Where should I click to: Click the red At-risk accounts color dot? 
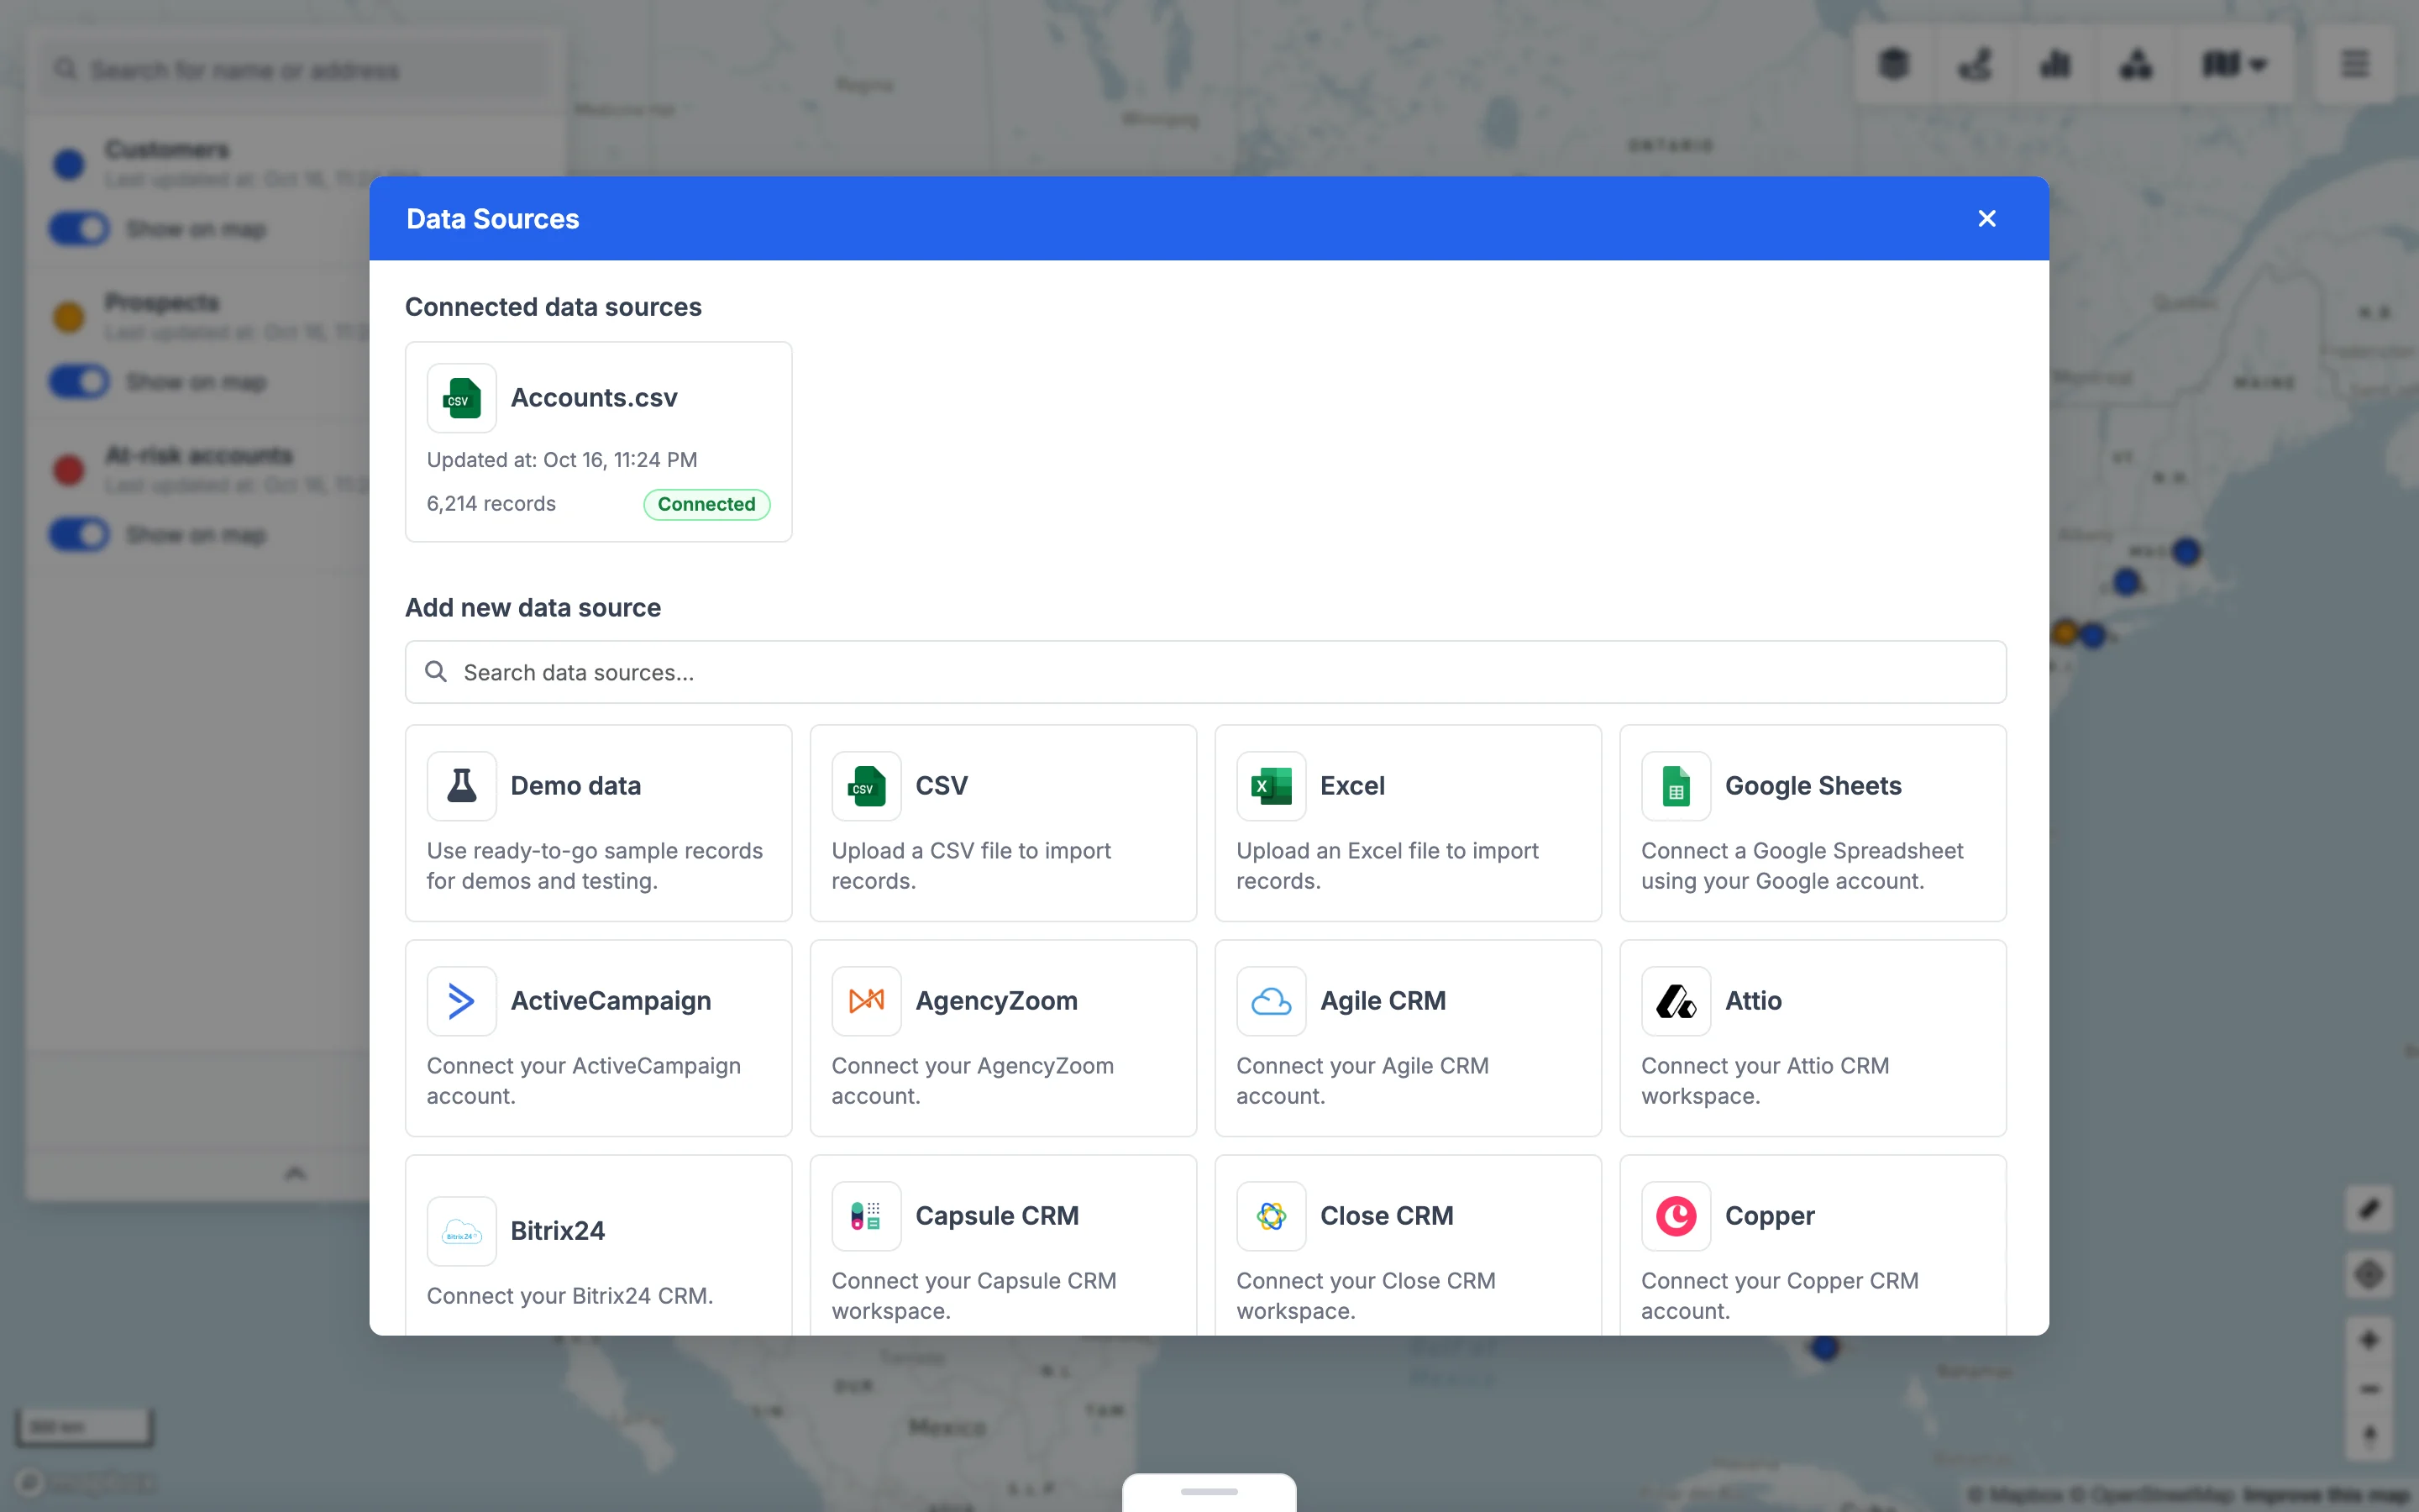point(69,470)
